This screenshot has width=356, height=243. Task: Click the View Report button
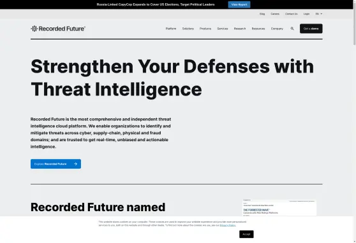tap(239, 4)
